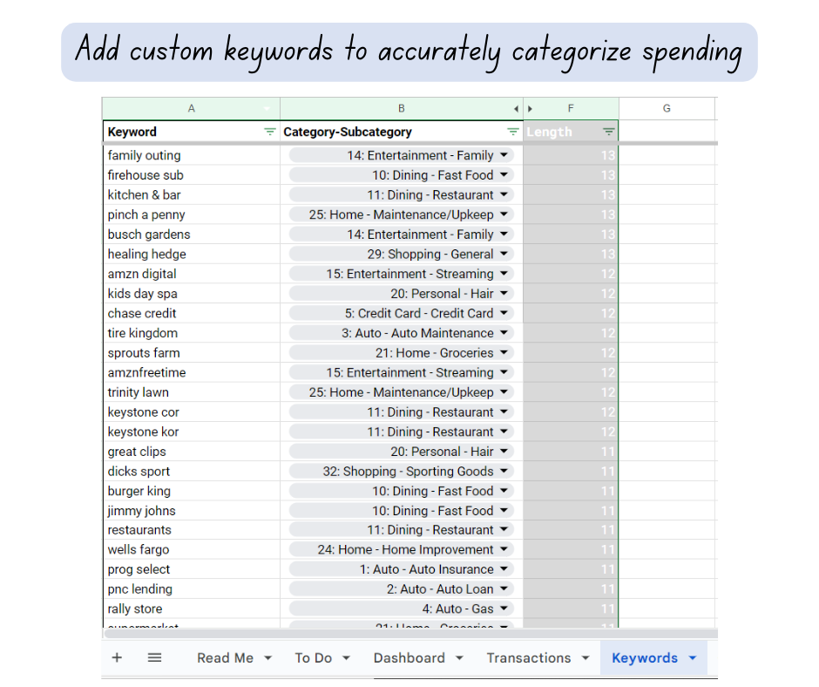Select the 'busch gardens' keyword cell
The width and height of the screenshot is (819, 687).
point(191,235)
